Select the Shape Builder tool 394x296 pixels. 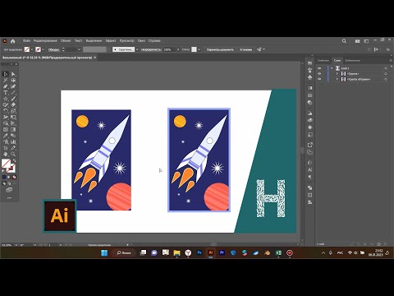click(6, 123)
